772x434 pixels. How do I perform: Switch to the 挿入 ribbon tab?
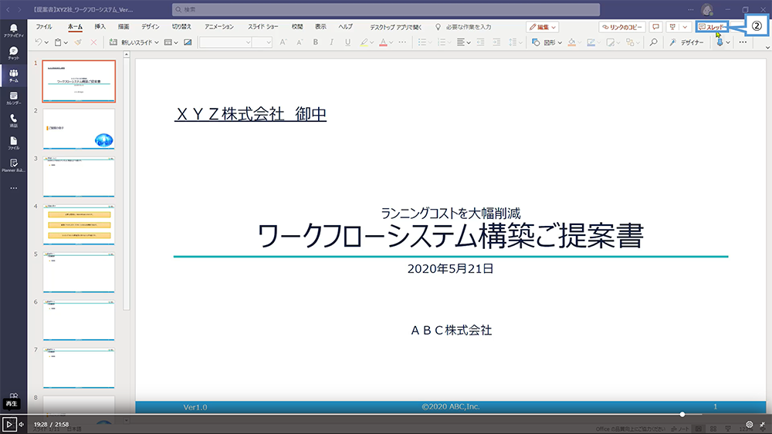pos(100,26)
